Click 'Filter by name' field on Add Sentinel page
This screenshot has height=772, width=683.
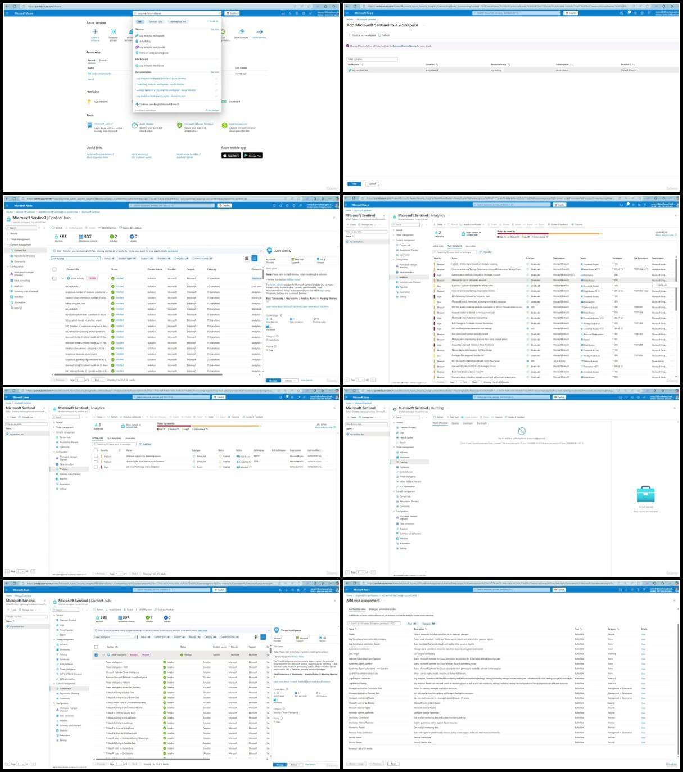(x=372, y=58)
